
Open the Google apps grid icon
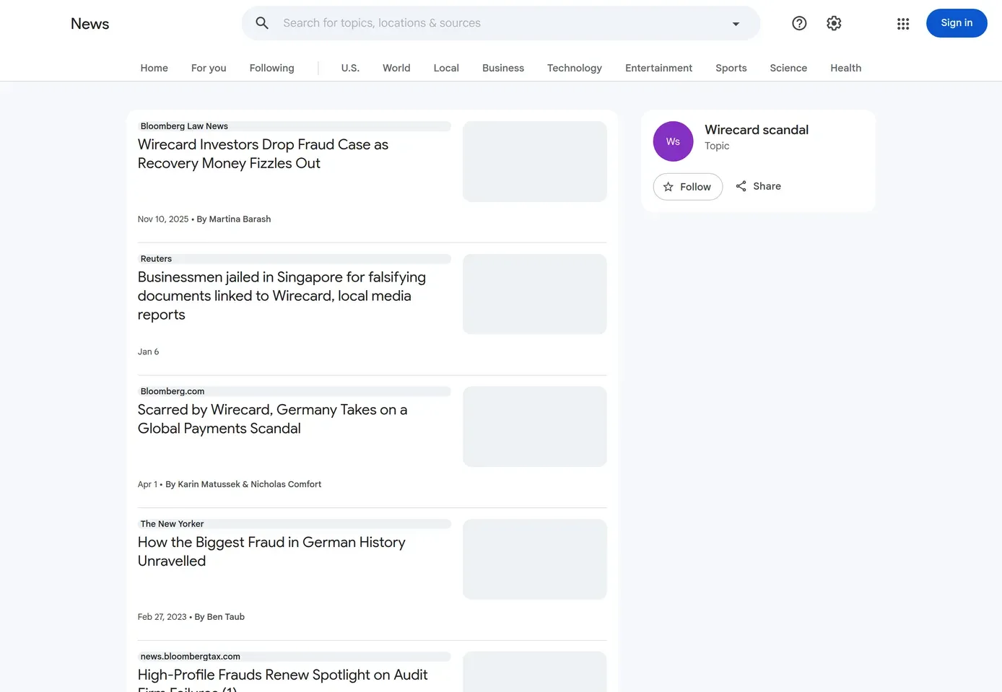pyautogui.click(x=903, y=24)
